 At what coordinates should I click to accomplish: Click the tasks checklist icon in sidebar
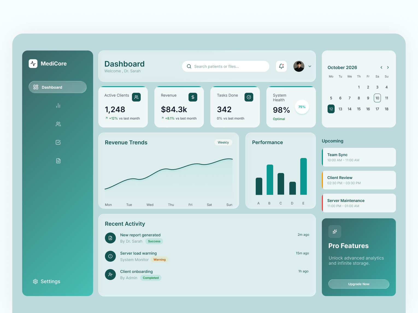click(58, 142)
